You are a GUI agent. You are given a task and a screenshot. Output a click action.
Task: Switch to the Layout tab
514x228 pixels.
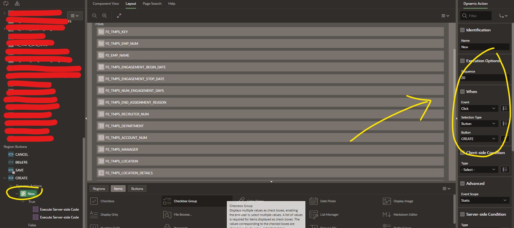131,4
